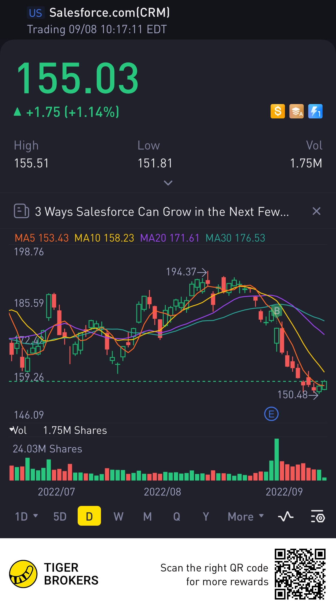Tap the MA10 158.23 indicator label
Image resolution: width=336 pixels, height=610 pixels.
(x=104, y=238)
